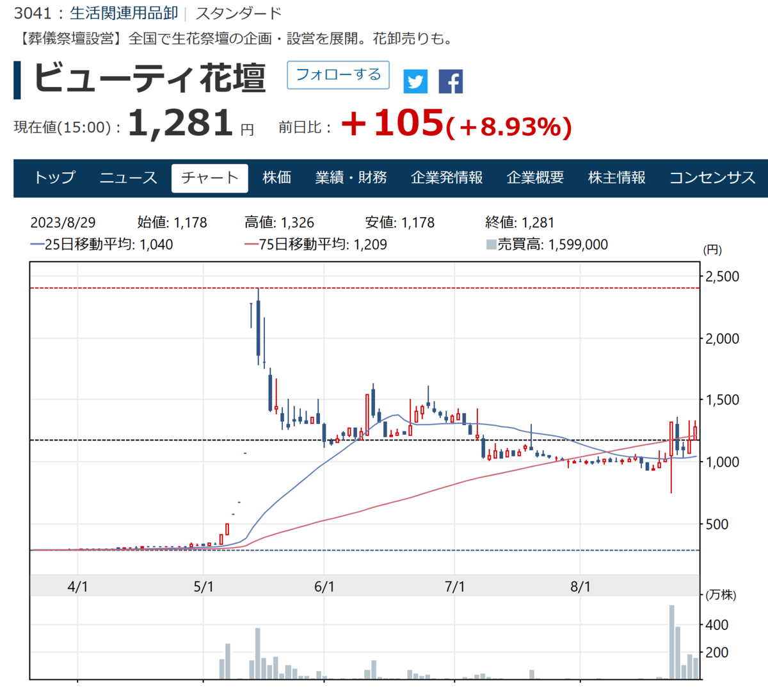
Task: Click the (円) unit label
Action: click(712, 250)
